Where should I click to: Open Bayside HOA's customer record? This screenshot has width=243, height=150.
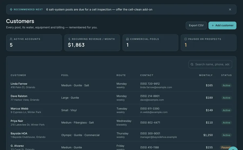(x=121, y=135)
